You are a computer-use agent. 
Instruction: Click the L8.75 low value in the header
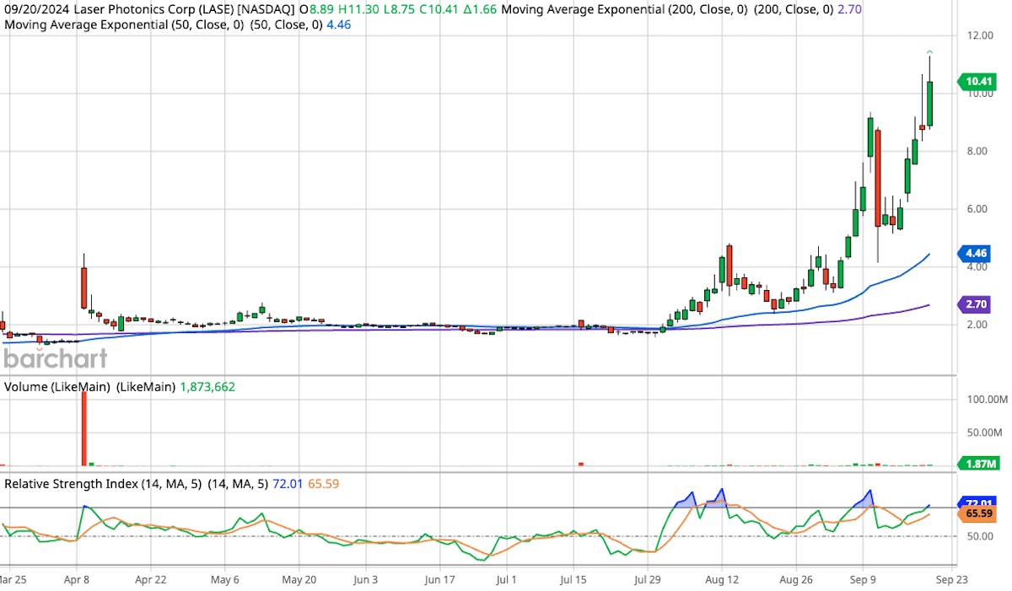(x=398, y=8)
